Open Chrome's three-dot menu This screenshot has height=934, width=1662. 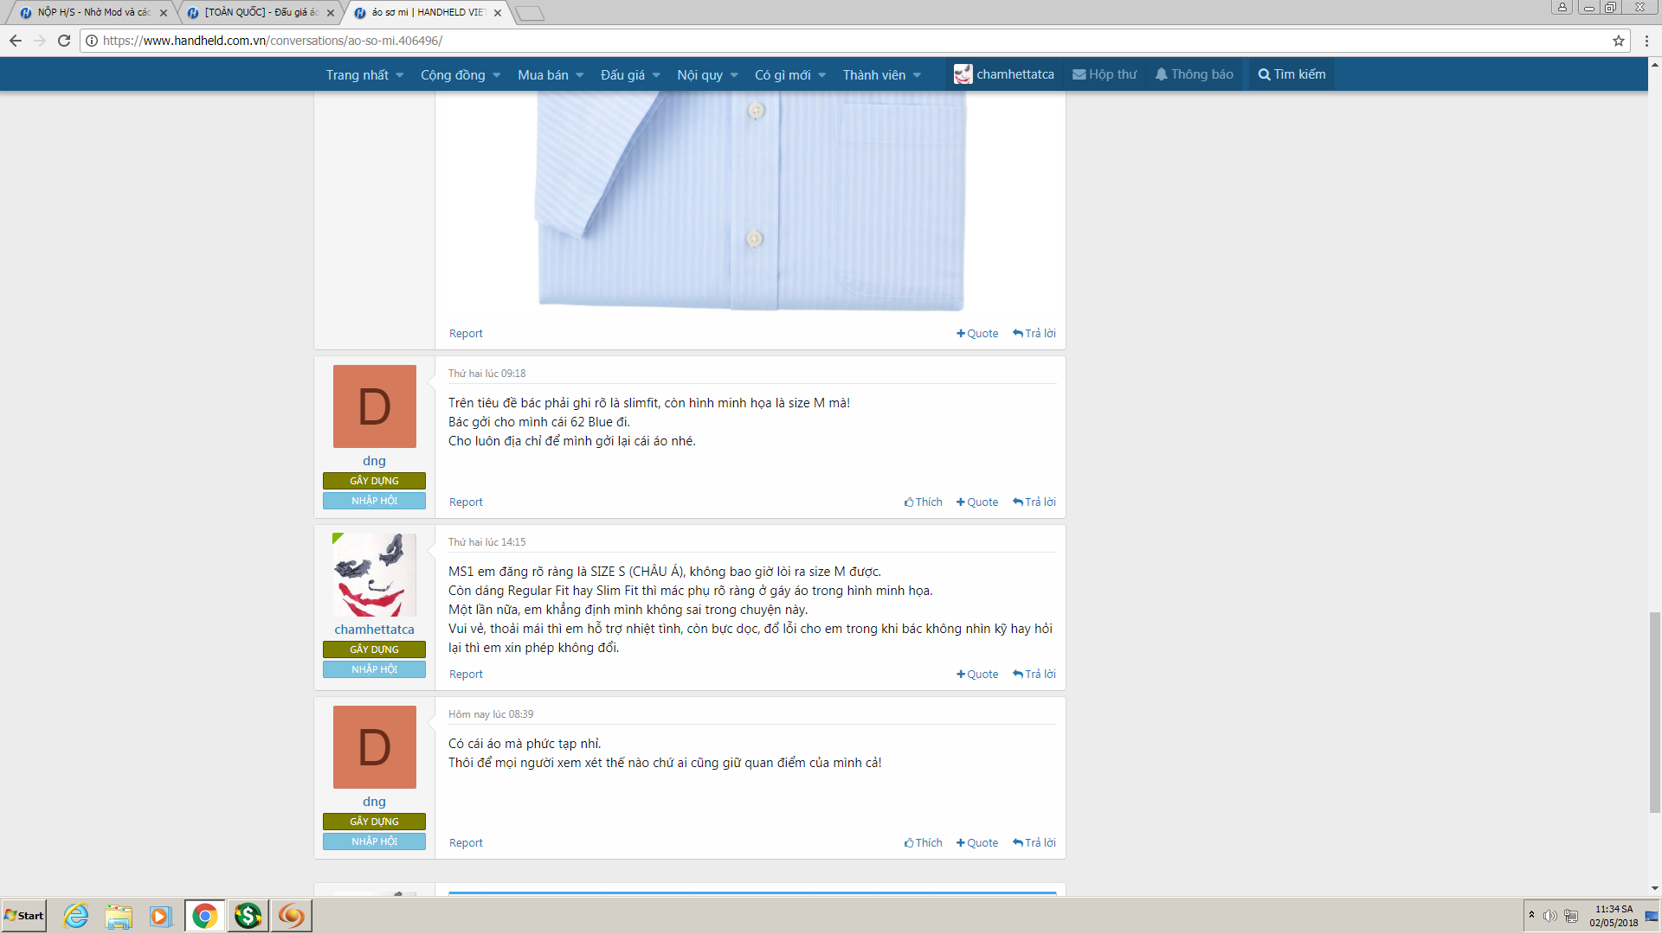1646,41
